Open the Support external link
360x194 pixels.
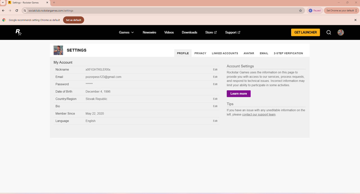coord(233,32)
